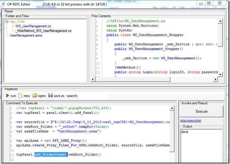Click the horizontal scrollbar thumb in File Contents
Screen dimensions: 230x164
click(132, 79)
